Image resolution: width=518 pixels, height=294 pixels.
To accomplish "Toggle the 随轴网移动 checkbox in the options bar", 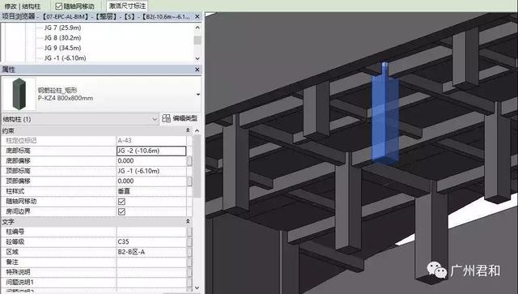I will [x=59, y=6].
